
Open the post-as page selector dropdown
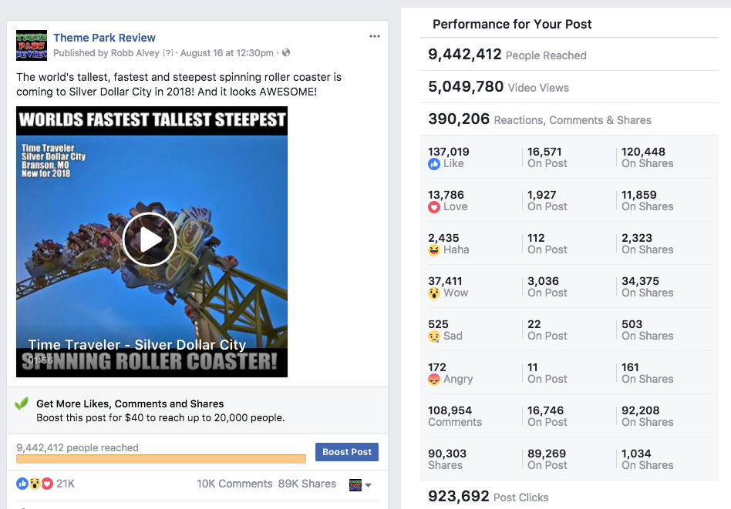[360, 485]
